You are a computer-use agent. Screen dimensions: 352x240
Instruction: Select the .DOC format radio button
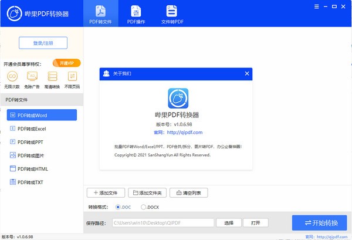pos(118,207)
